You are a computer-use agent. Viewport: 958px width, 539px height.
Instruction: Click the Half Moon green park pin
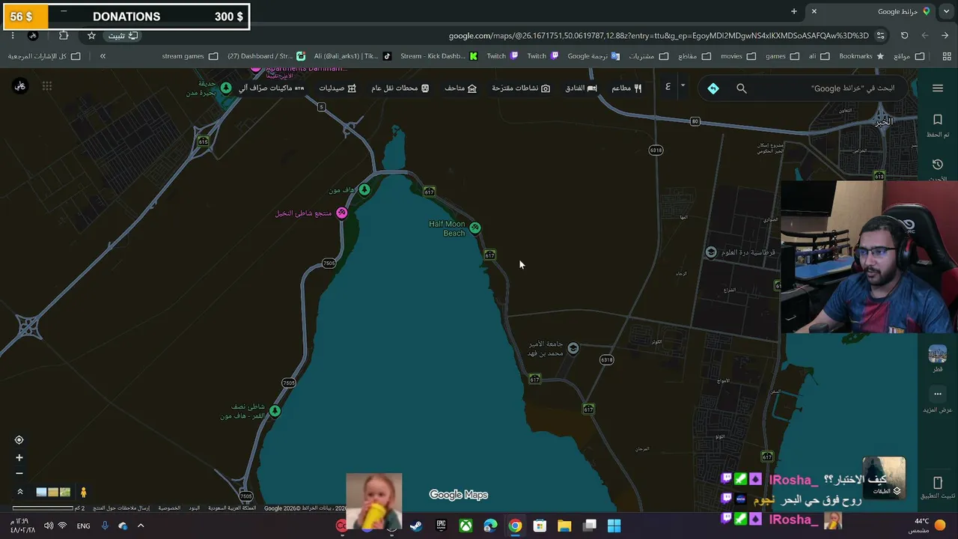click(364, 189)
